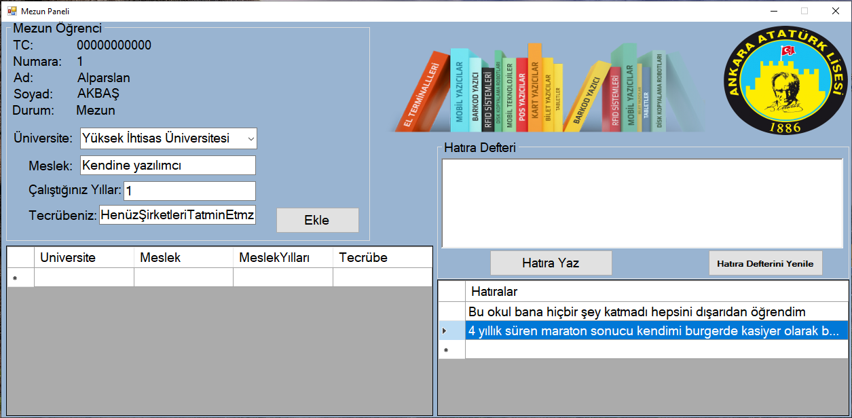Select row 'Bu okul bana hiçbir şey katmadı'

(x=656, y=312)
